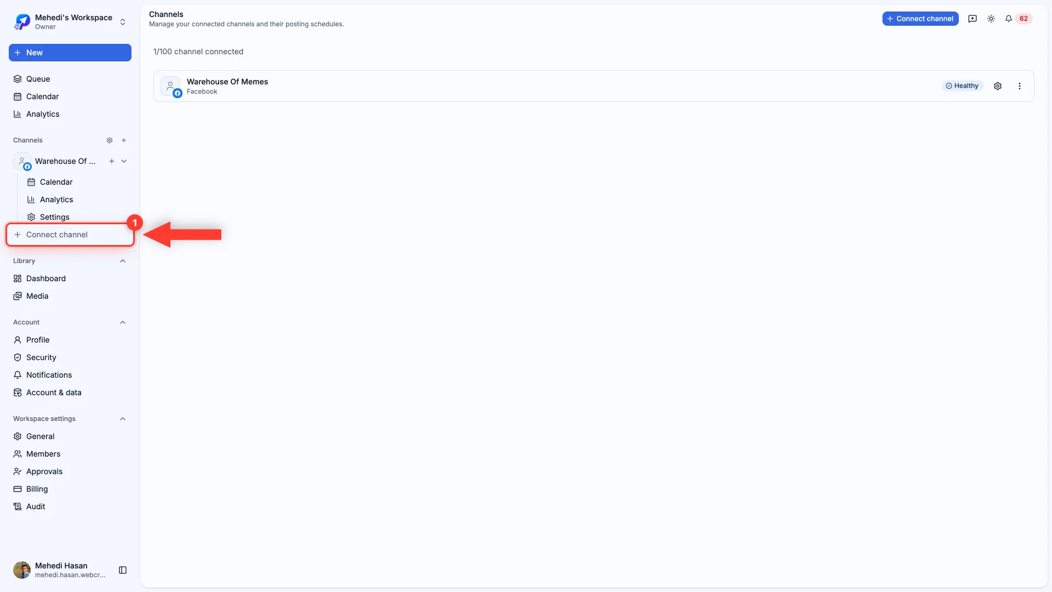
Task: Open the Queue page
Action: point(70,79)
